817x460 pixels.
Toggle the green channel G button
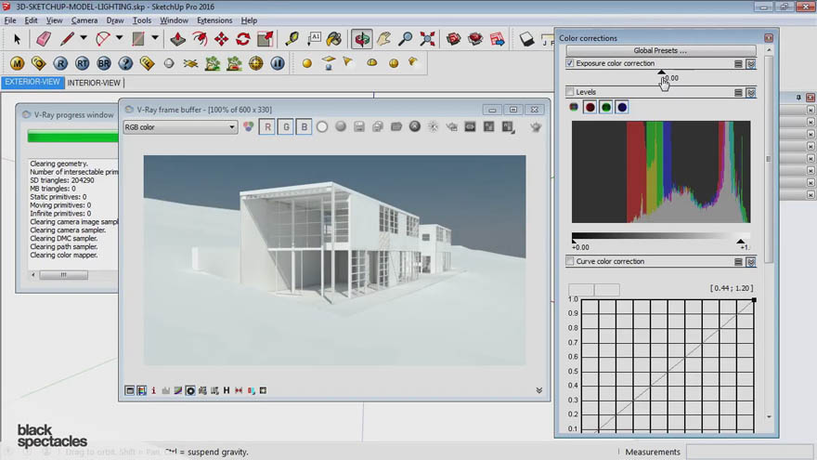click(x=286, y=126)
